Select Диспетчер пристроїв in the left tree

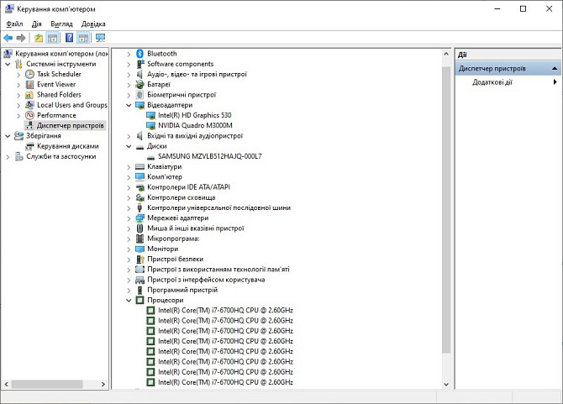(71, 126)
